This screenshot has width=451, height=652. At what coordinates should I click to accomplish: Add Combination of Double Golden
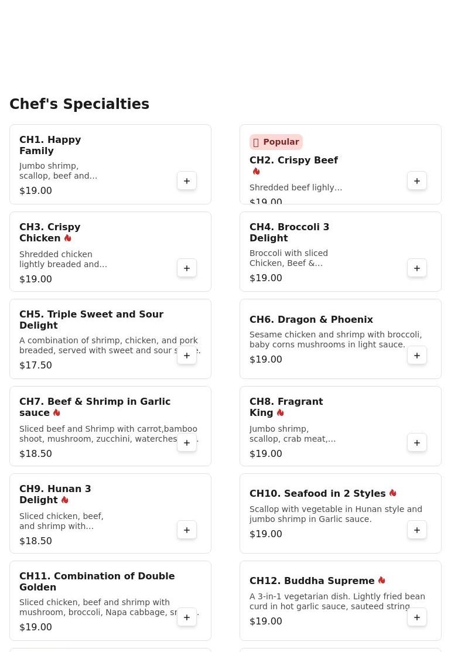tap(187, 617)
